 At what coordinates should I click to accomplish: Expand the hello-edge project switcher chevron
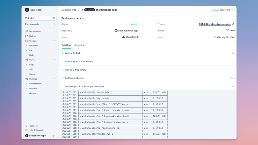tap(54, 10)
